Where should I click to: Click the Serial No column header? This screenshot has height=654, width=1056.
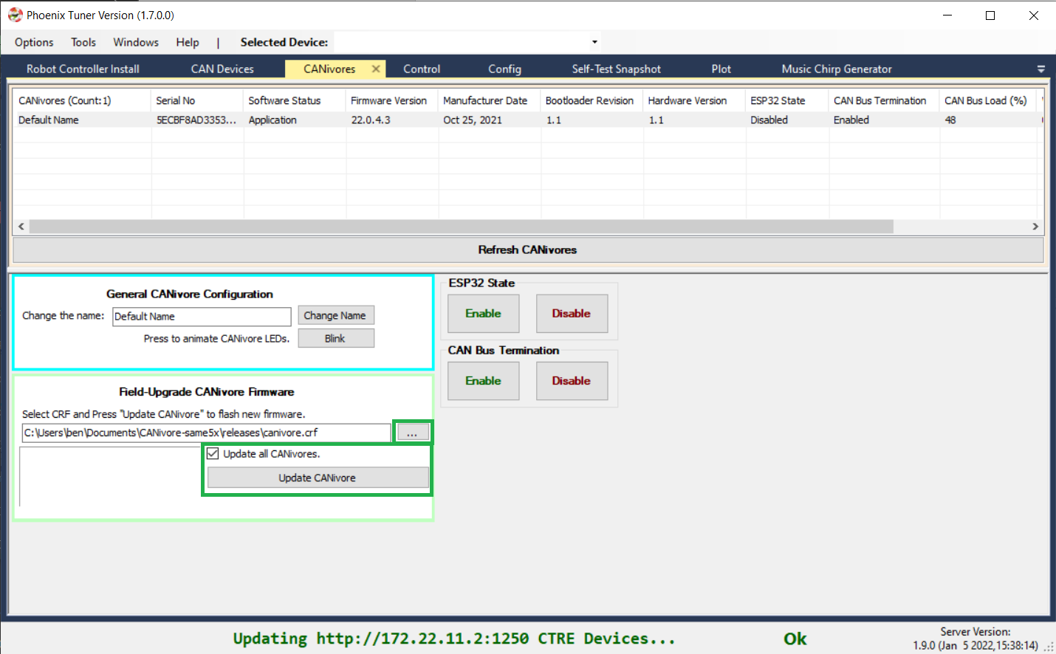pyautogui.click(x=197, y=100)
